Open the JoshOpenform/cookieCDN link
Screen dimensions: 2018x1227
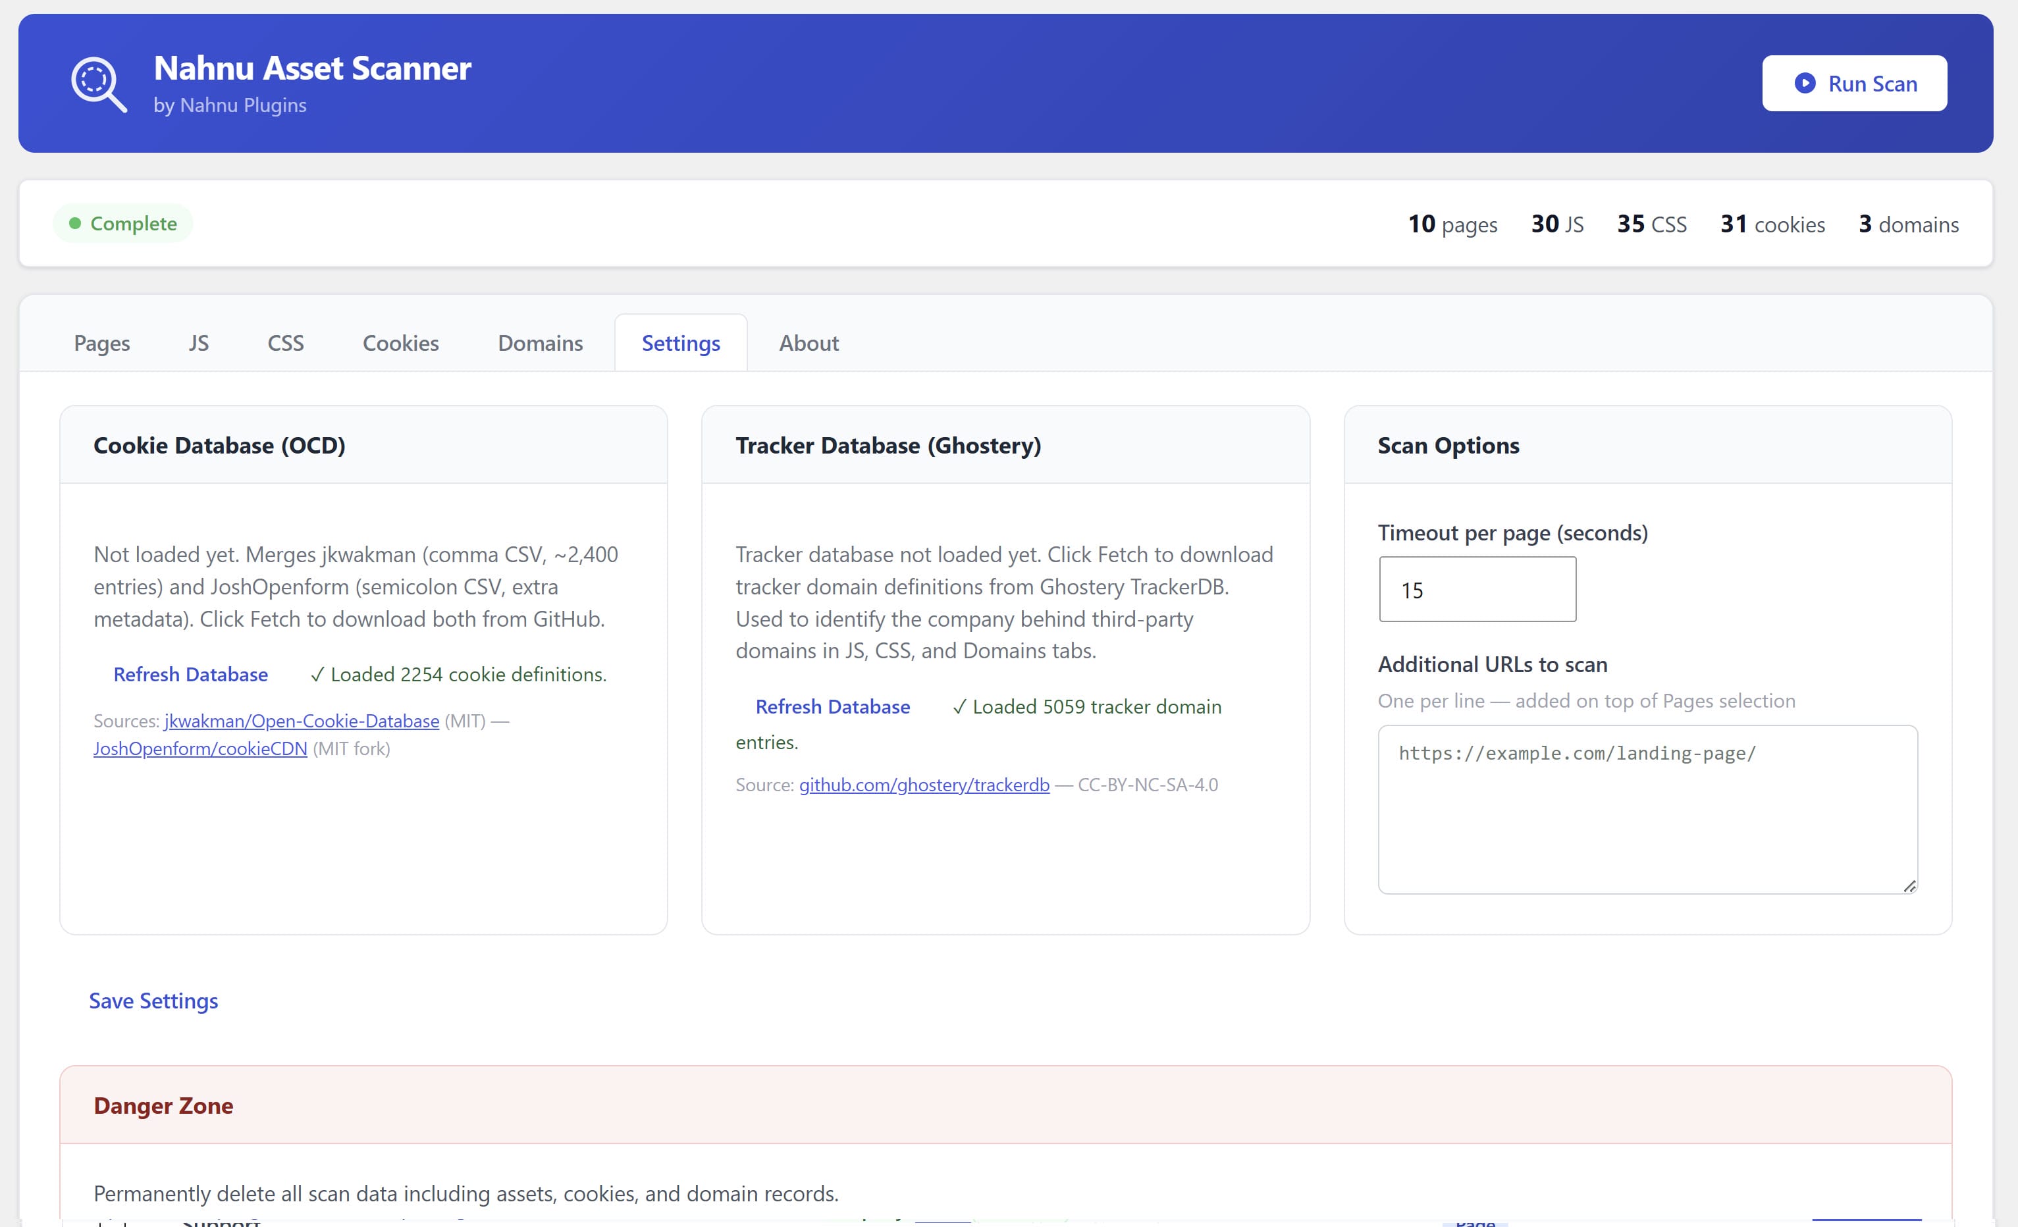(x=200, y=748)
